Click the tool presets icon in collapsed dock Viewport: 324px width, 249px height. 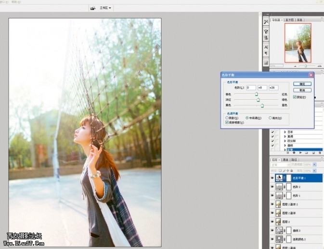[266, 22]
